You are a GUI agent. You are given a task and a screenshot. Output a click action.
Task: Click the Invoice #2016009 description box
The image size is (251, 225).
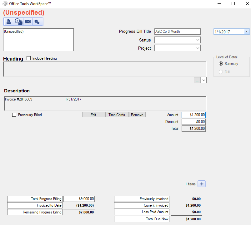(105, 103)
